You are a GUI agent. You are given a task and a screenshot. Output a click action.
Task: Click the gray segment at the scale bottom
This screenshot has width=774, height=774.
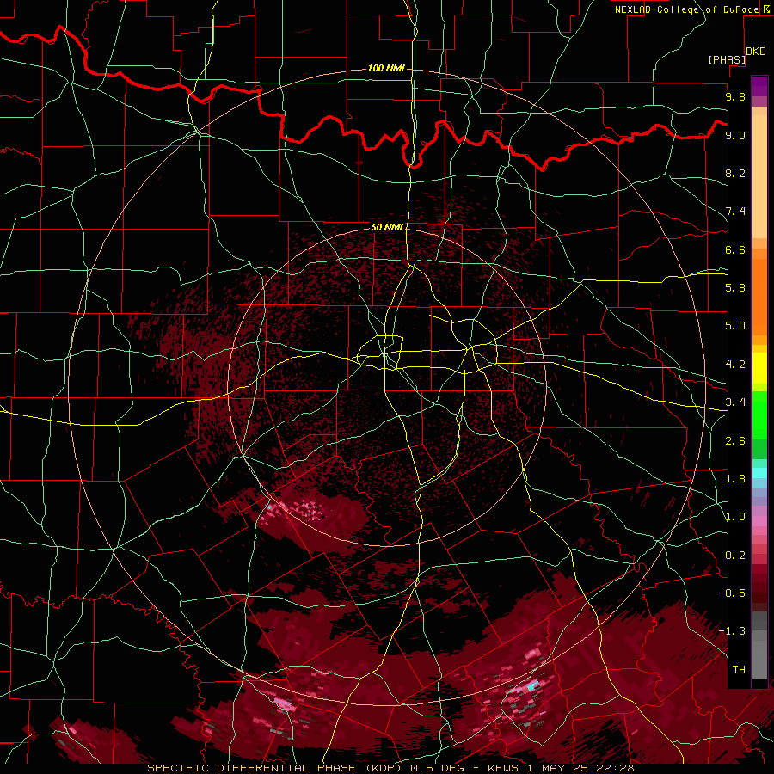click(759, 659)
